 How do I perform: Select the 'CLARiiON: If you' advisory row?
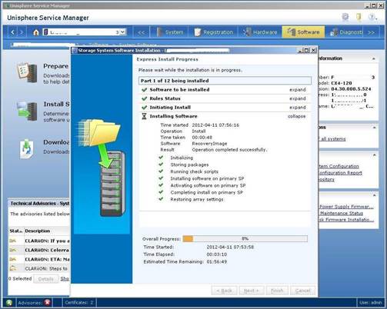coord(39,241)
